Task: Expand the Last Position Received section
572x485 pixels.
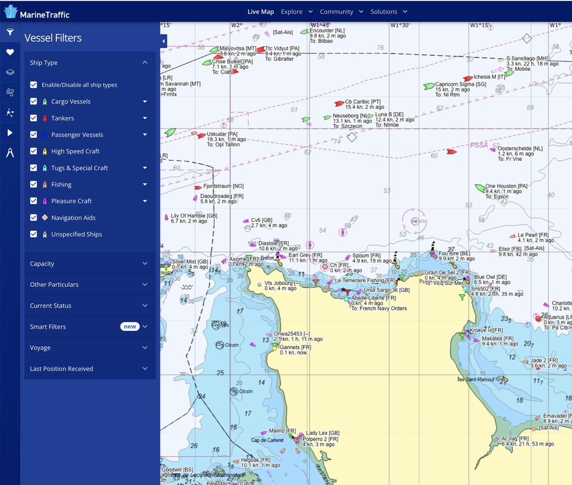Action: coord(90,369)
